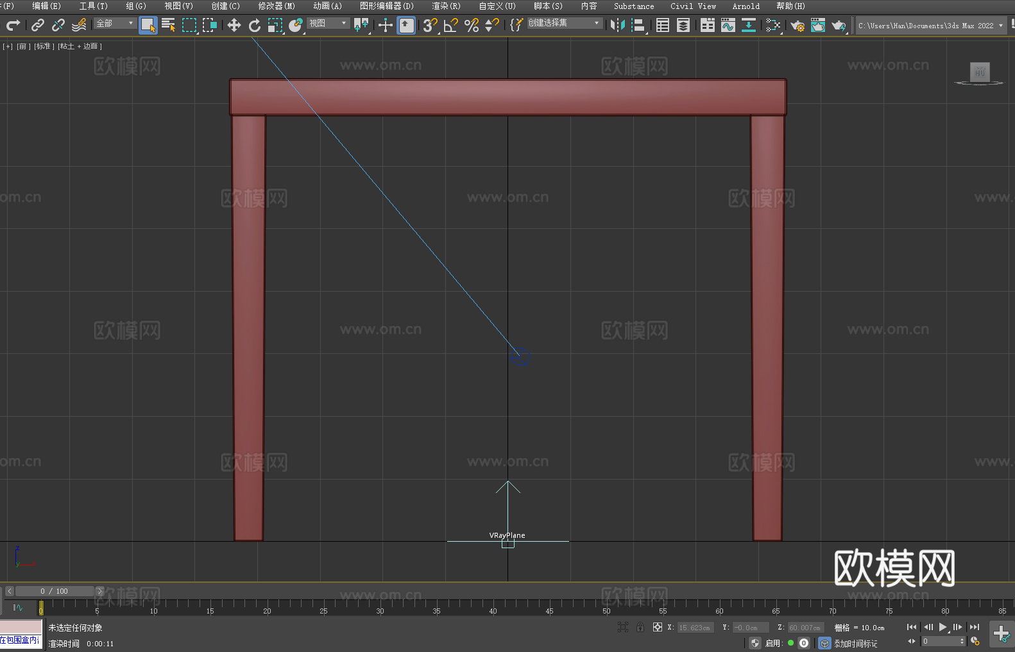Open the Curve Editor icon

pos(728,25)
